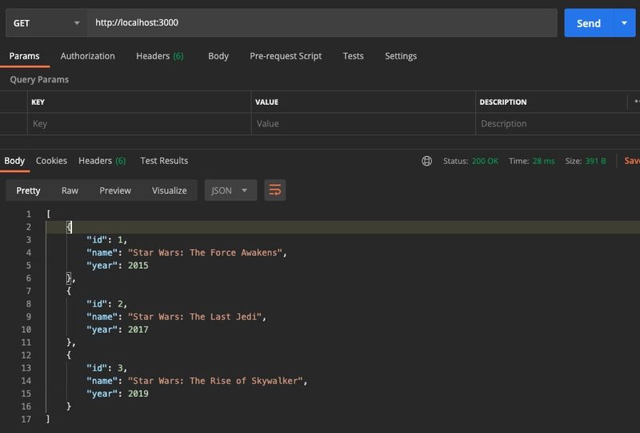Open the three-dots column options icon
Viewport: 640px width, 433px height.
[637, 102]
